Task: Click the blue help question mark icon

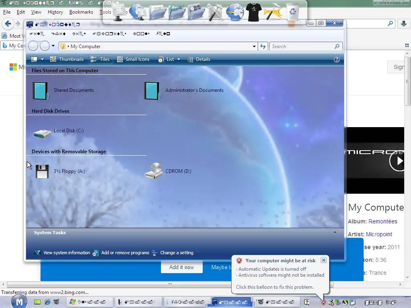Action: pyautogui.click(x=337, y=59)
